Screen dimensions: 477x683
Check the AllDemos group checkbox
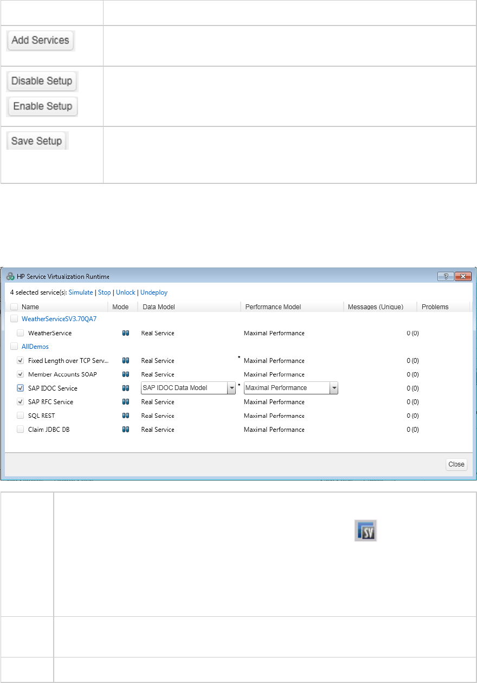tap(14, 346)
